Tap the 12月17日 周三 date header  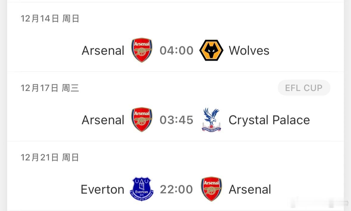tap(50, 88)
